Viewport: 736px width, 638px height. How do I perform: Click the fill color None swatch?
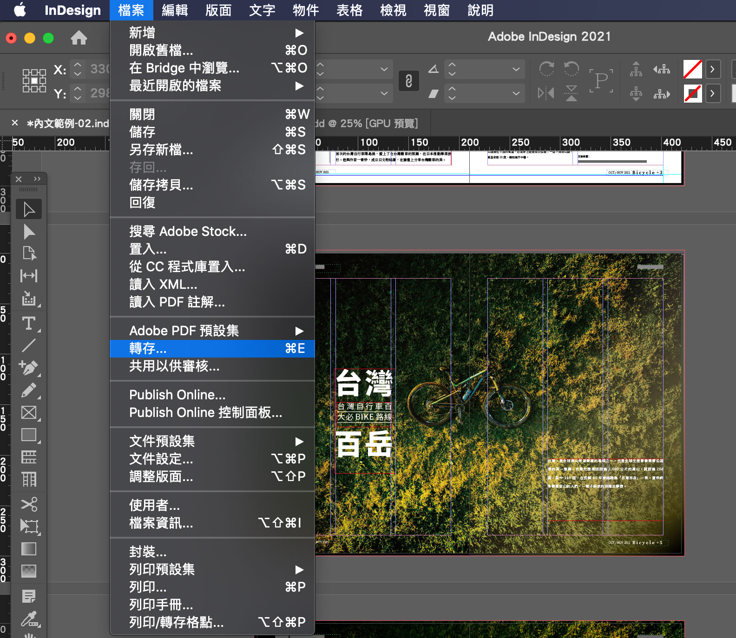point(692,70)
